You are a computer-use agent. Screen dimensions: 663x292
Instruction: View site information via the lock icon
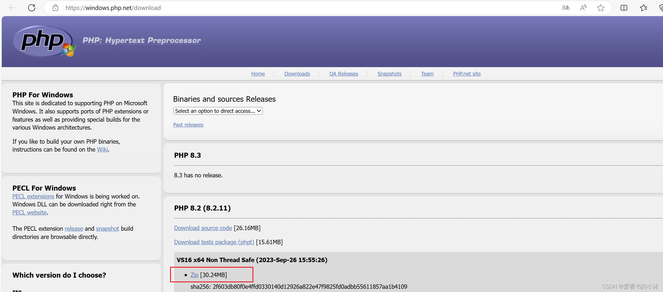click(55, 8)
